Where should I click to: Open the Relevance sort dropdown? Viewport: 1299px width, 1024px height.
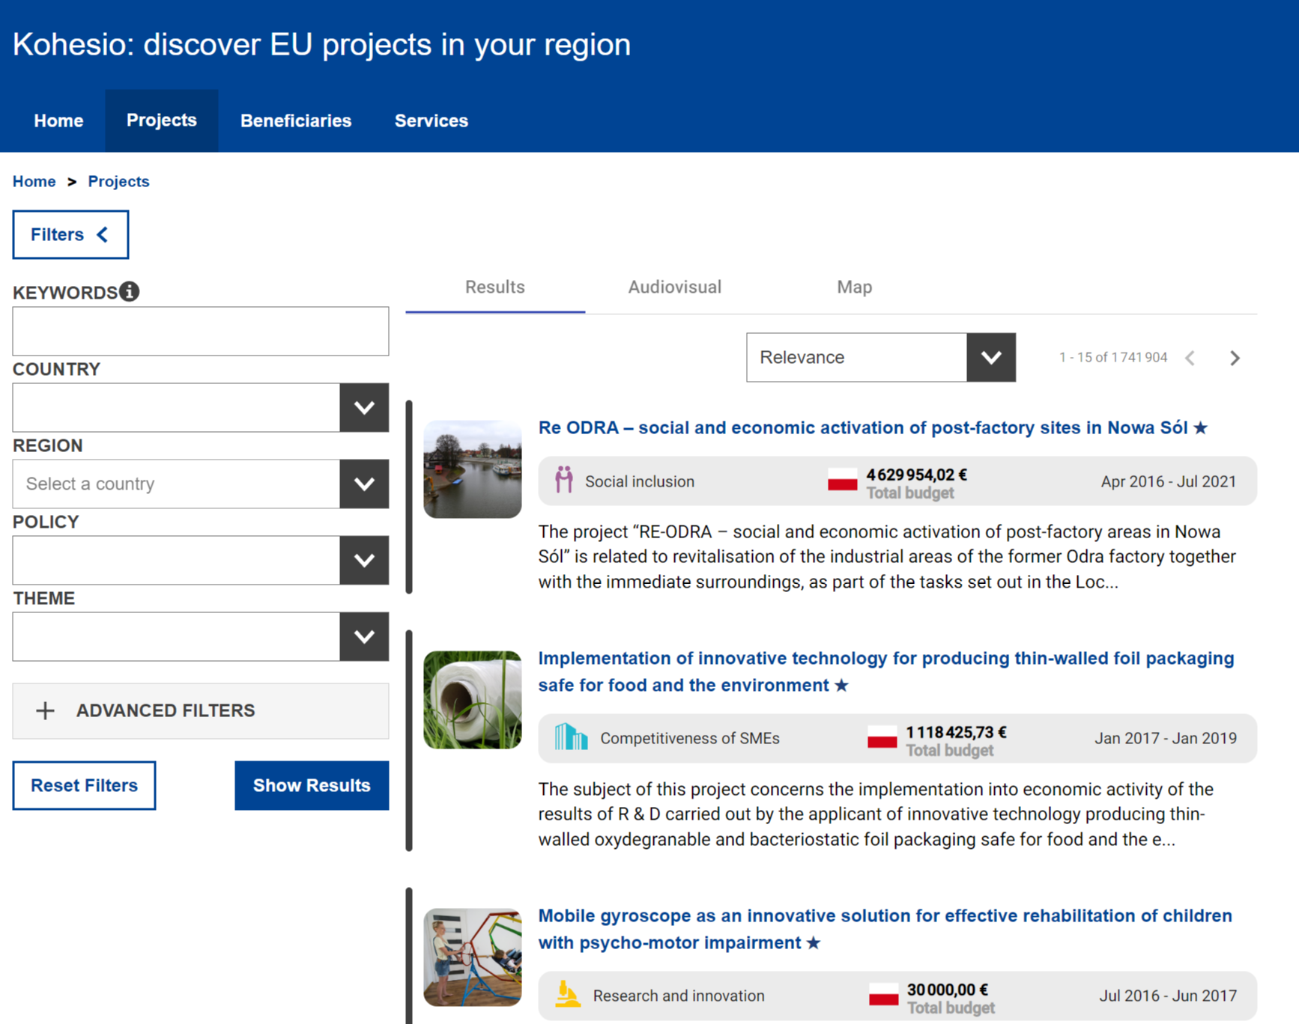990,358
